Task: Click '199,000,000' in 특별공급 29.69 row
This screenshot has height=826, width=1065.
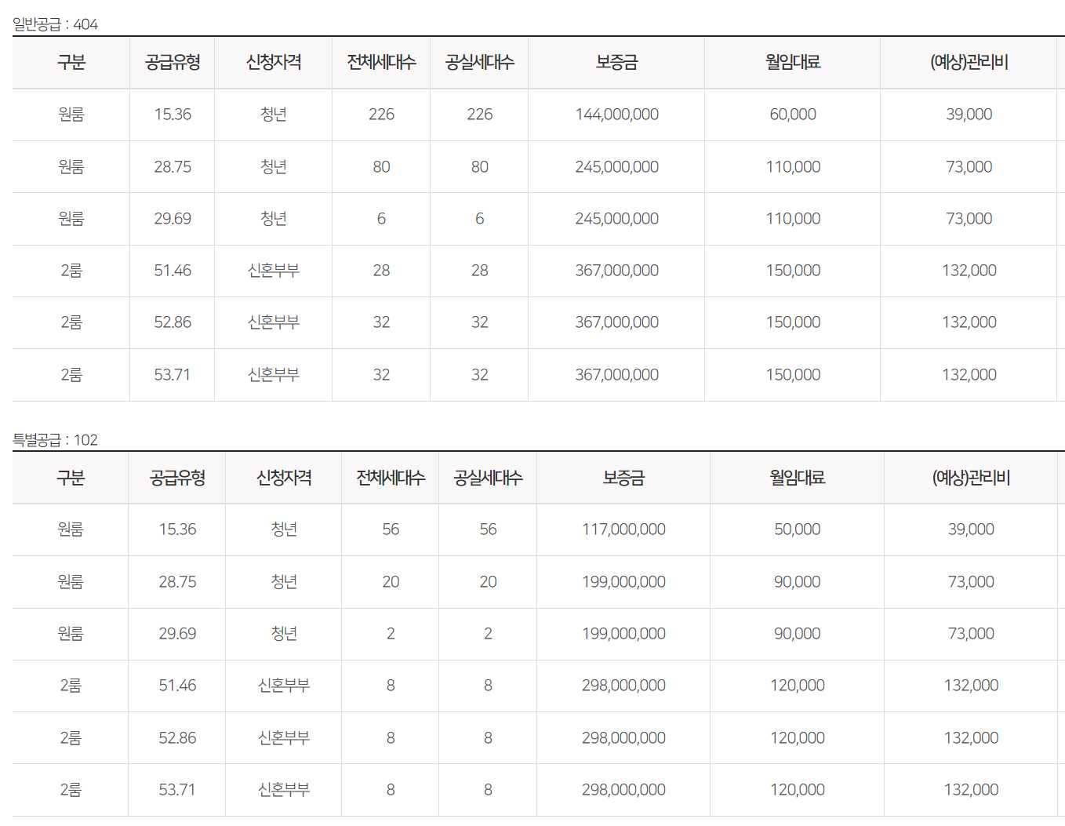Action: pyautogui.click(x=623, y=634)
